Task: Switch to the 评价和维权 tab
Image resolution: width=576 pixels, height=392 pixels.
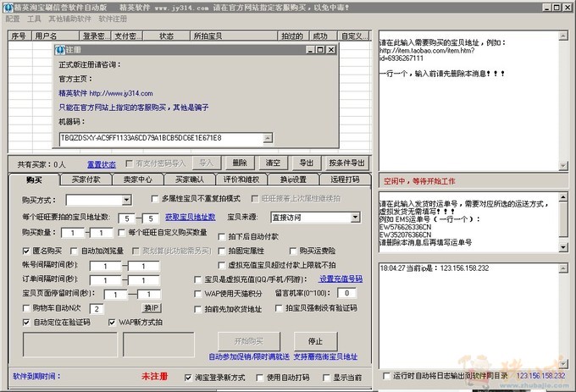Action: [x=241, y=179]
